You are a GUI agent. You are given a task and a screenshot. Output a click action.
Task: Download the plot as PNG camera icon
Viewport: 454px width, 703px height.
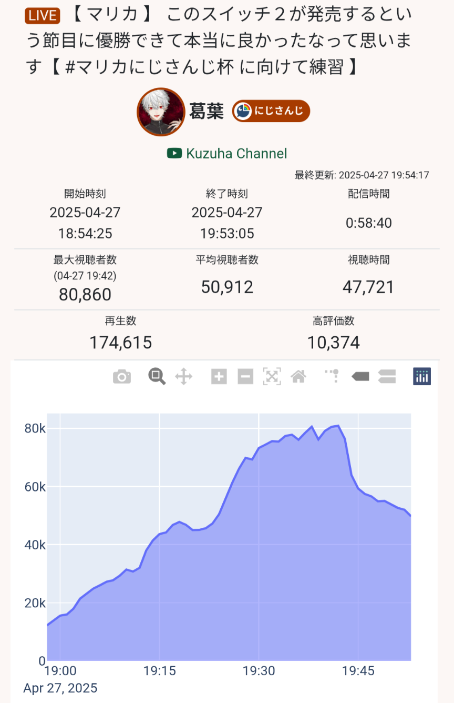click(122, 377)
